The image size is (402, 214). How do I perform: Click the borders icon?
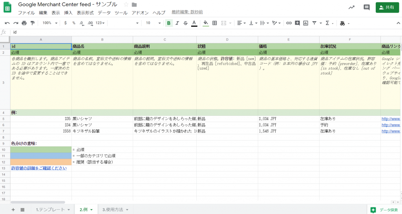tap(215, 23)
